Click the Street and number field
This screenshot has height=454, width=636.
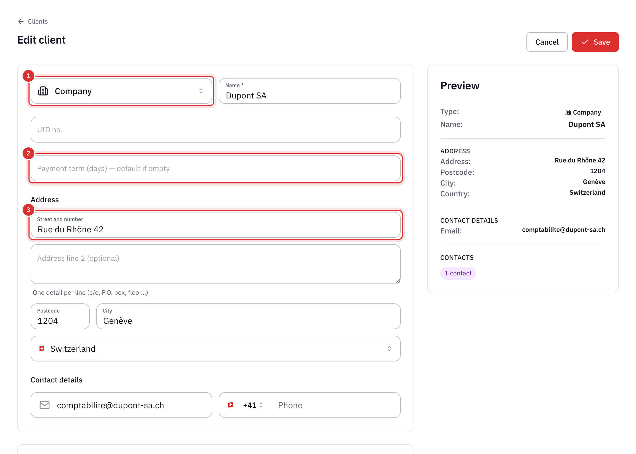tap(216, 225)
